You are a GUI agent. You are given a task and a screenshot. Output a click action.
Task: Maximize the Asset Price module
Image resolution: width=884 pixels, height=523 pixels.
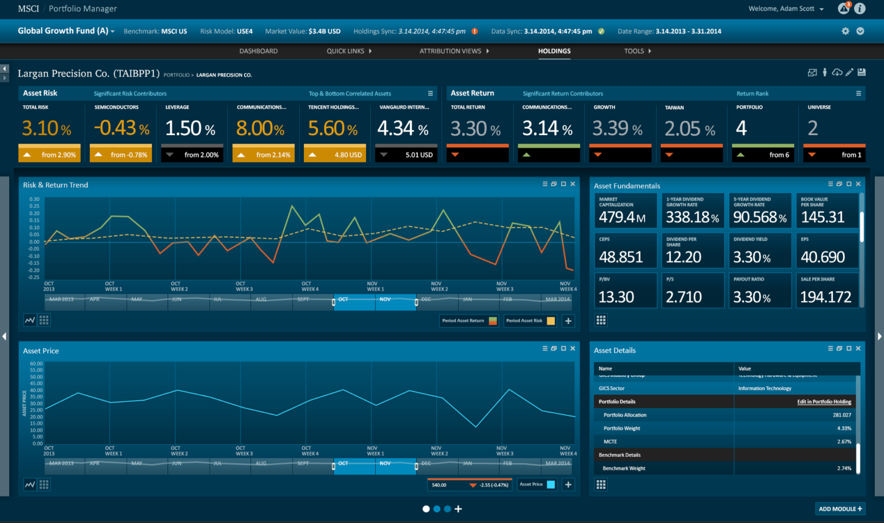pos(563,348)
